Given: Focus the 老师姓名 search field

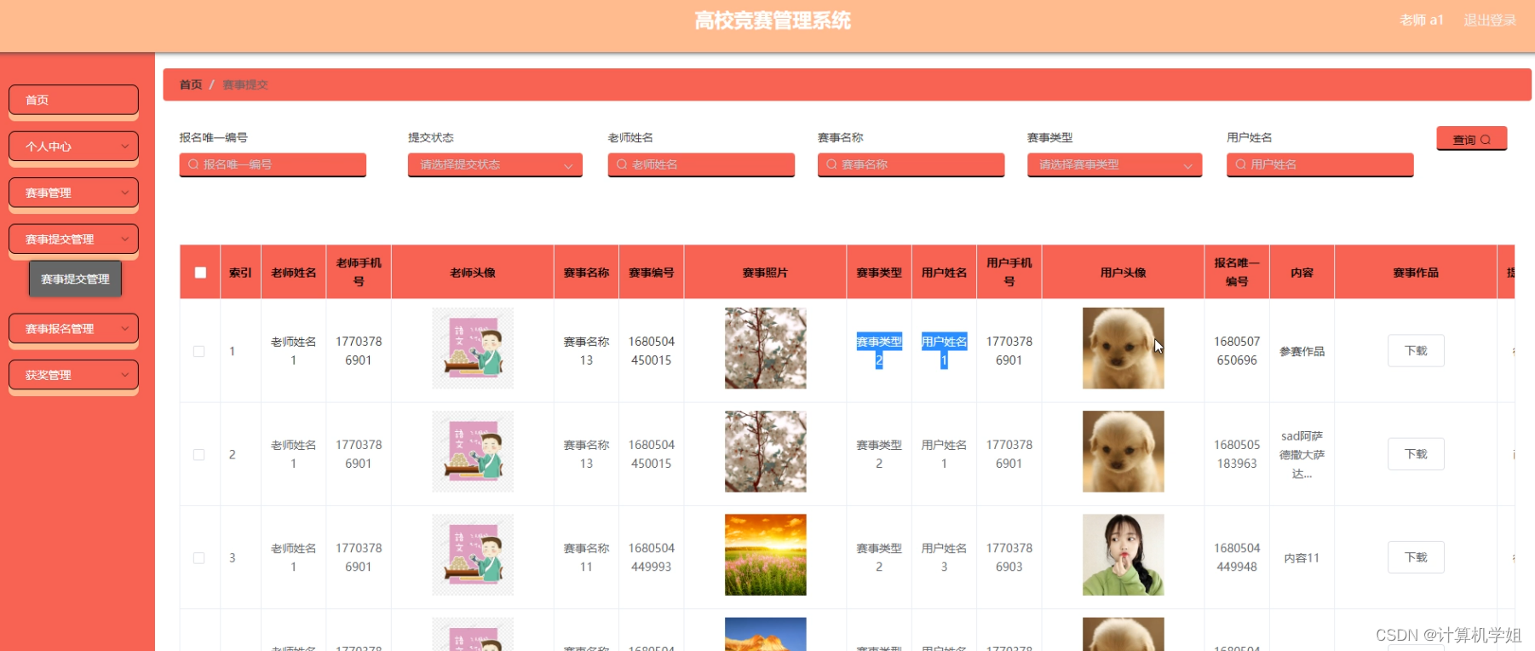Looking at the screenshot, I should tap(701, 164).
